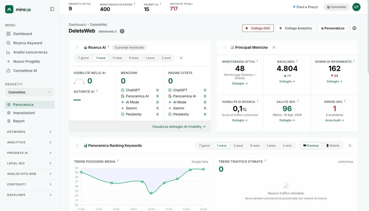Open the Report page
The height and width of the screenshot is (211, 369).
[x=29, y=121]
